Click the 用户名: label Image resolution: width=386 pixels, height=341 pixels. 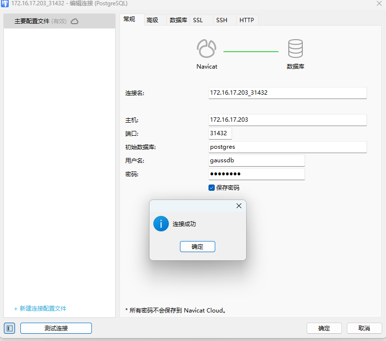click(134, 161)
